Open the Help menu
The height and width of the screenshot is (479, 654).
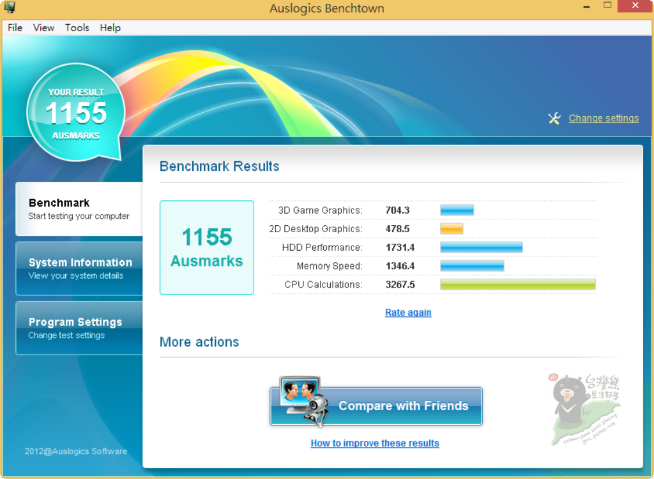(110, 27)
